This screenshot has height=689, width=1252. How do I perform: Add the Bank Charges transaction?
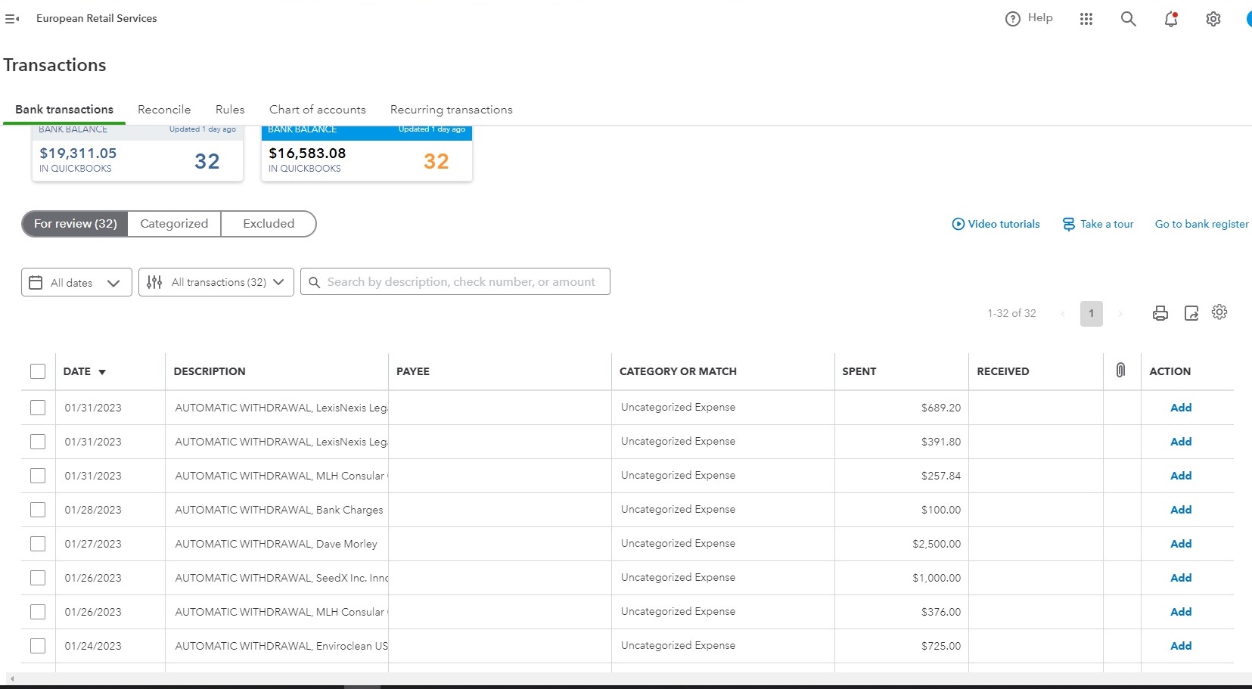click(1181, 510)
